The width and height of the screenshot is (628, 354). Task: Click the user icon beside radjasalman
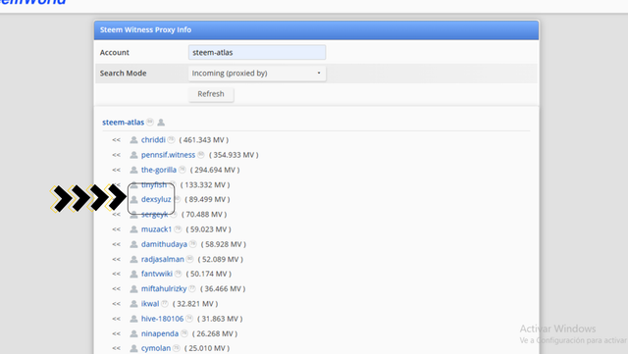[133, 259]
